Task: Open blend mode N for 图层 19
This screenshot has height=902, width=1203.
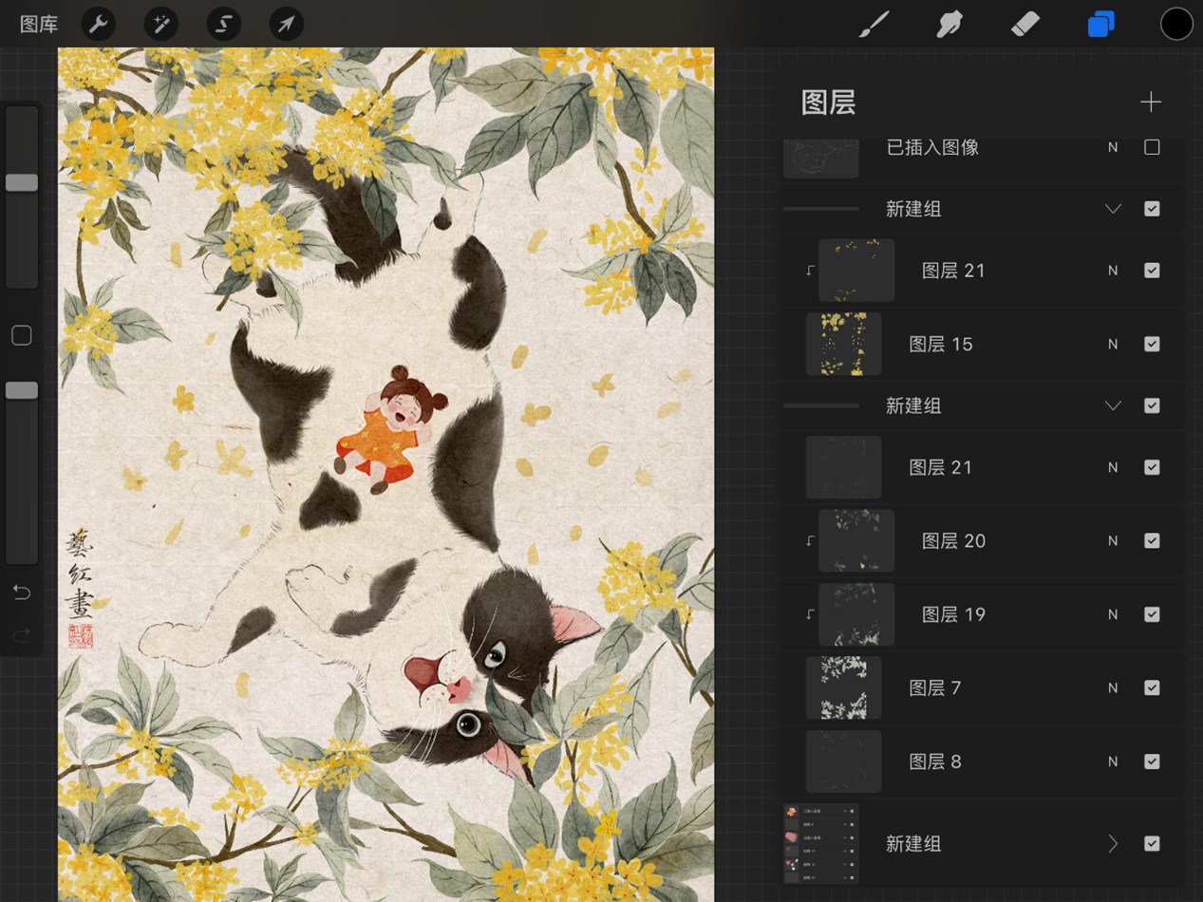Action: (x=1113, y=614)
